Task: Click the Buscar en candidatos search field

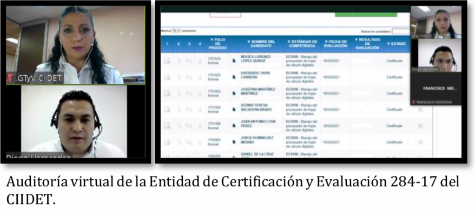Action: coord(401,31)
